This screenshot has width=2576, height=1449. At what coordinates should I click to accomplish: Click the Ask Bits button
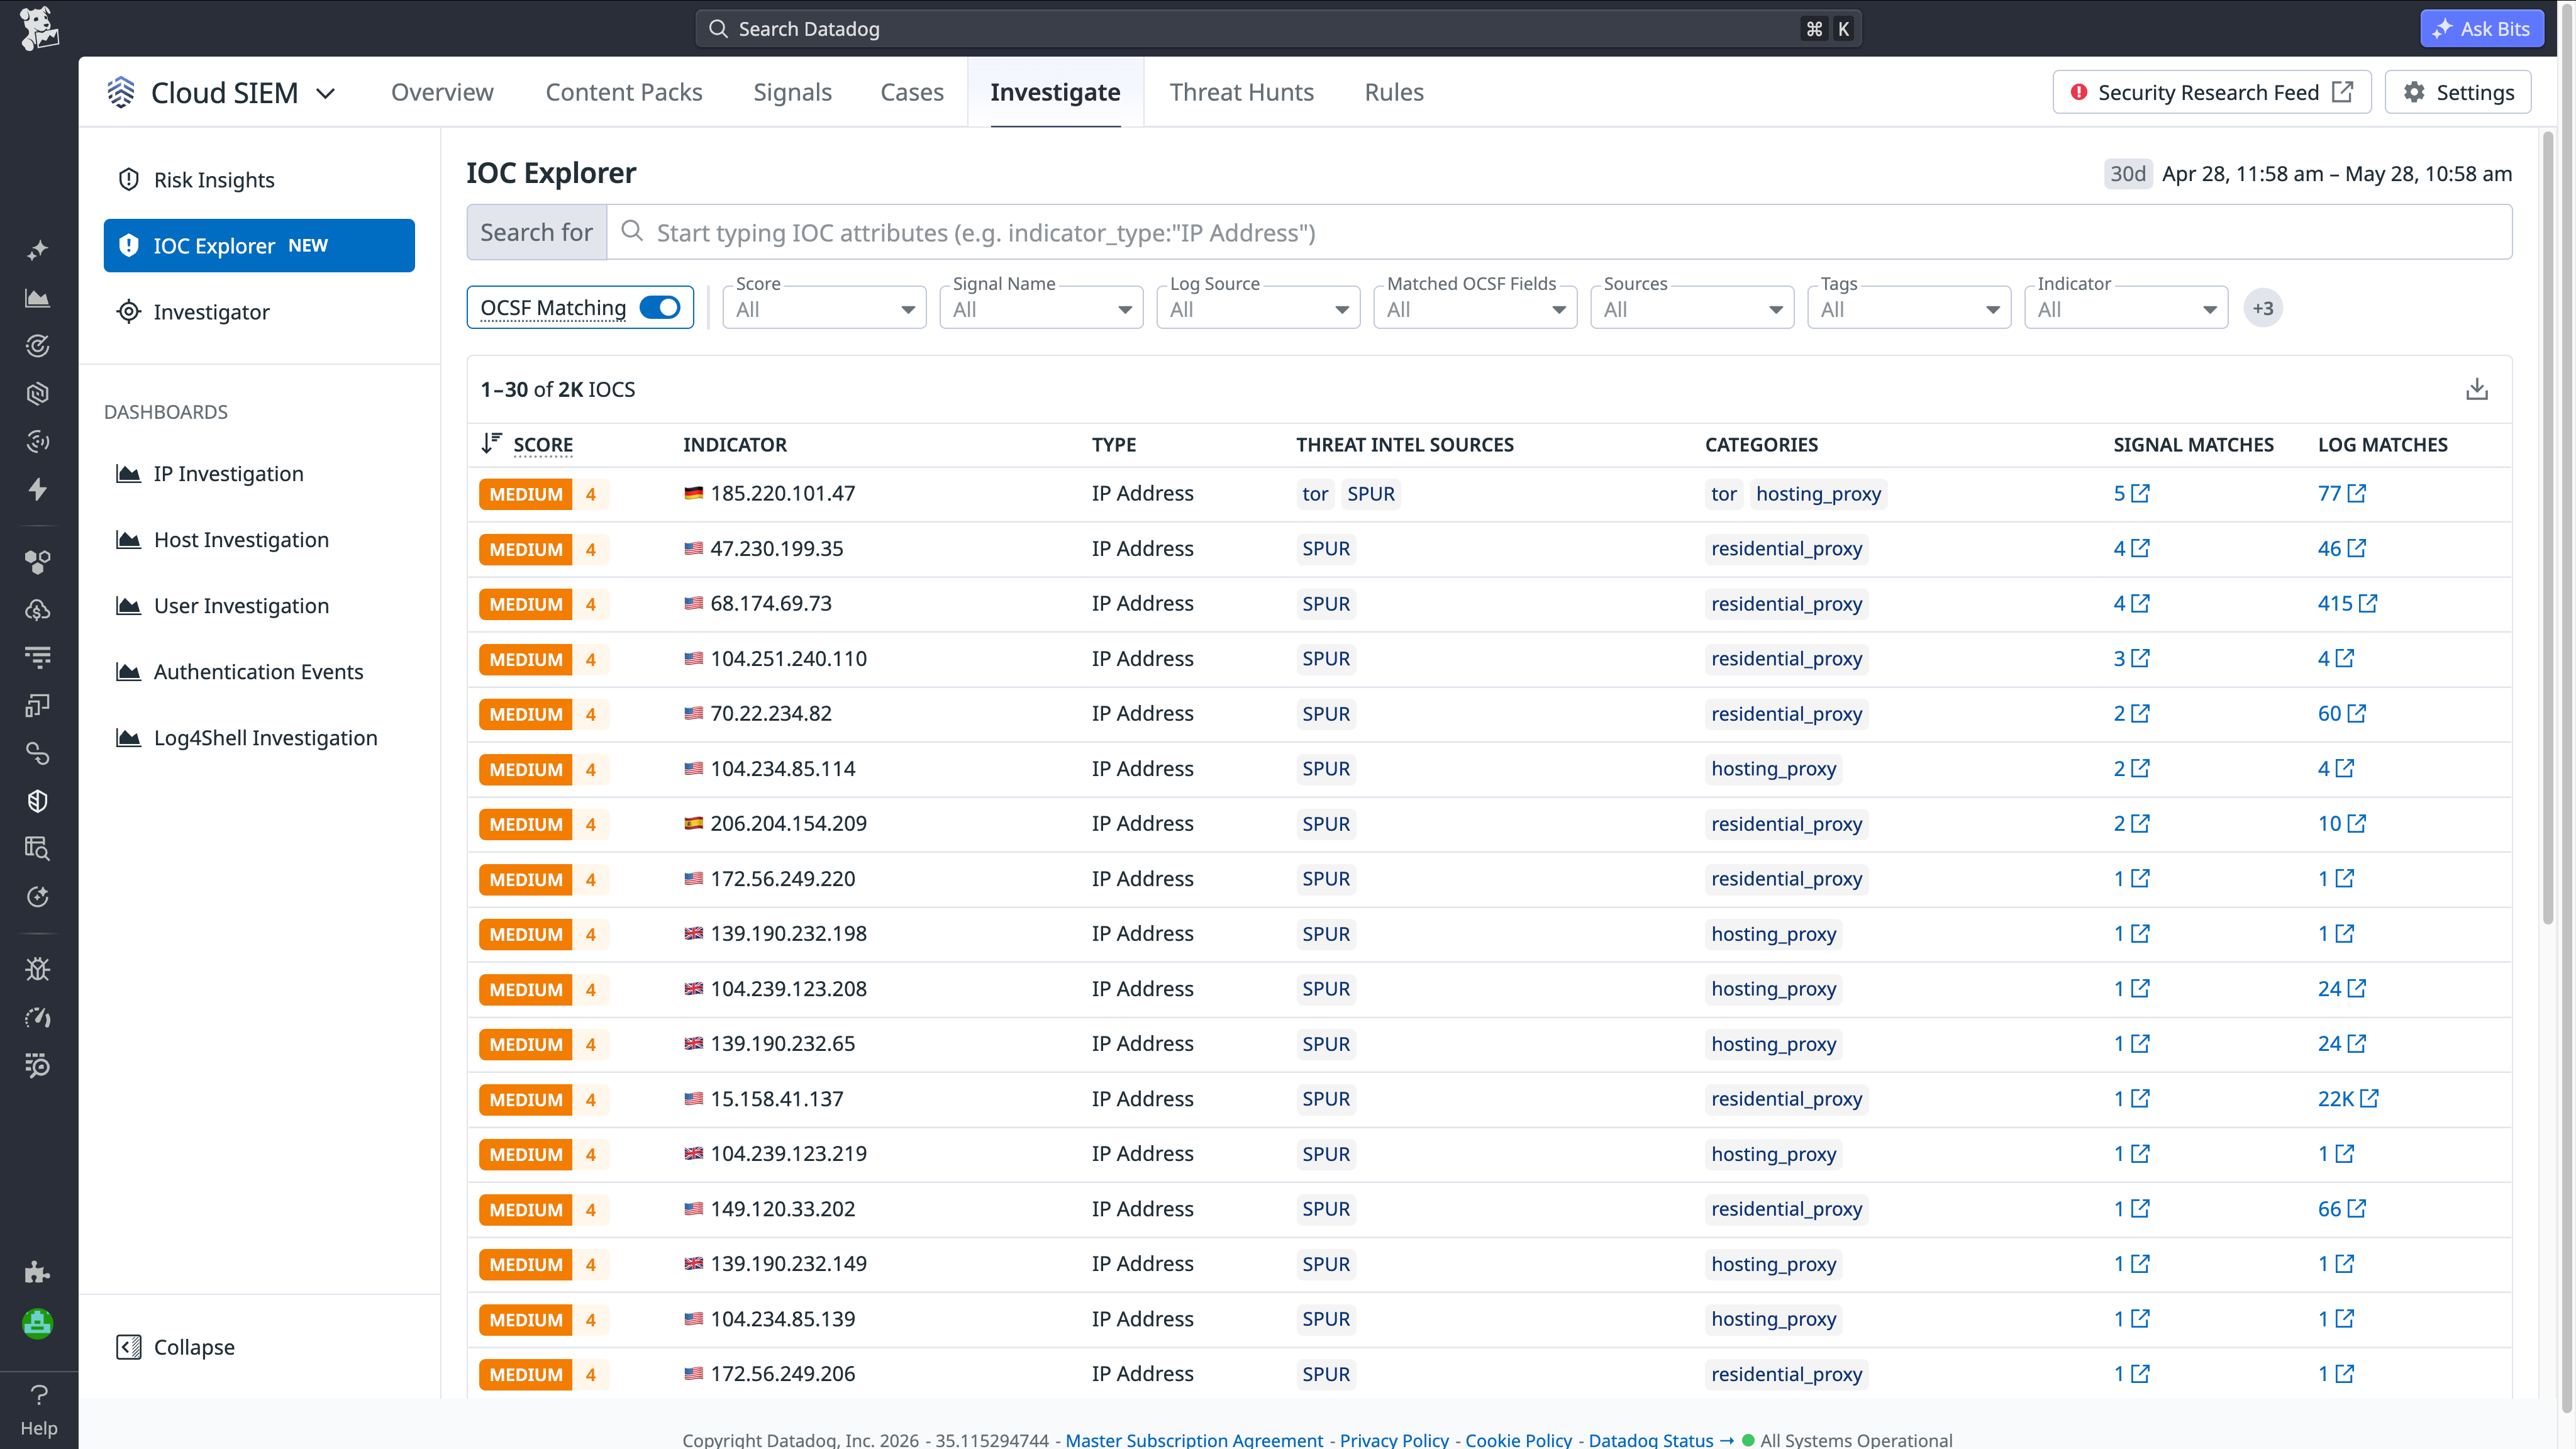[2481, 28]
